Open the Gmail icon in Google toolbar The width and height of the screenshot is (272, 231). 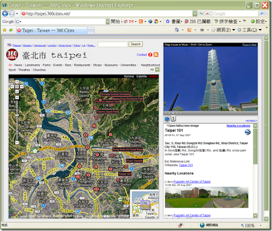coord(131,21)
